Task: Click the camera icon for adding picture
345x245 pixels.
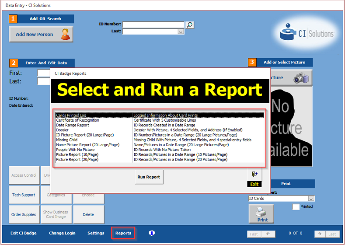Action: click(301, 78)
